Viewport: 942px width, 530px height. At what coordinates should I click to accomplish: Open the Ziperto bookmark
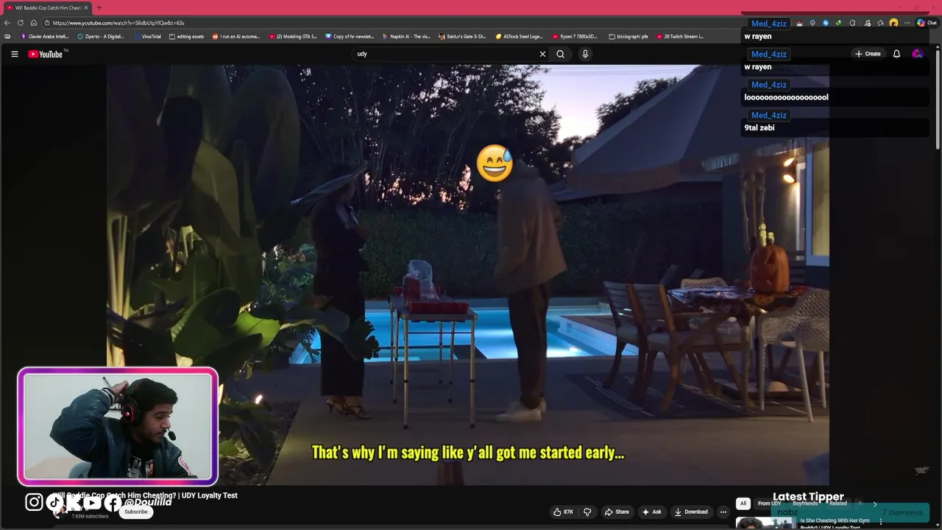pos(101,36)
